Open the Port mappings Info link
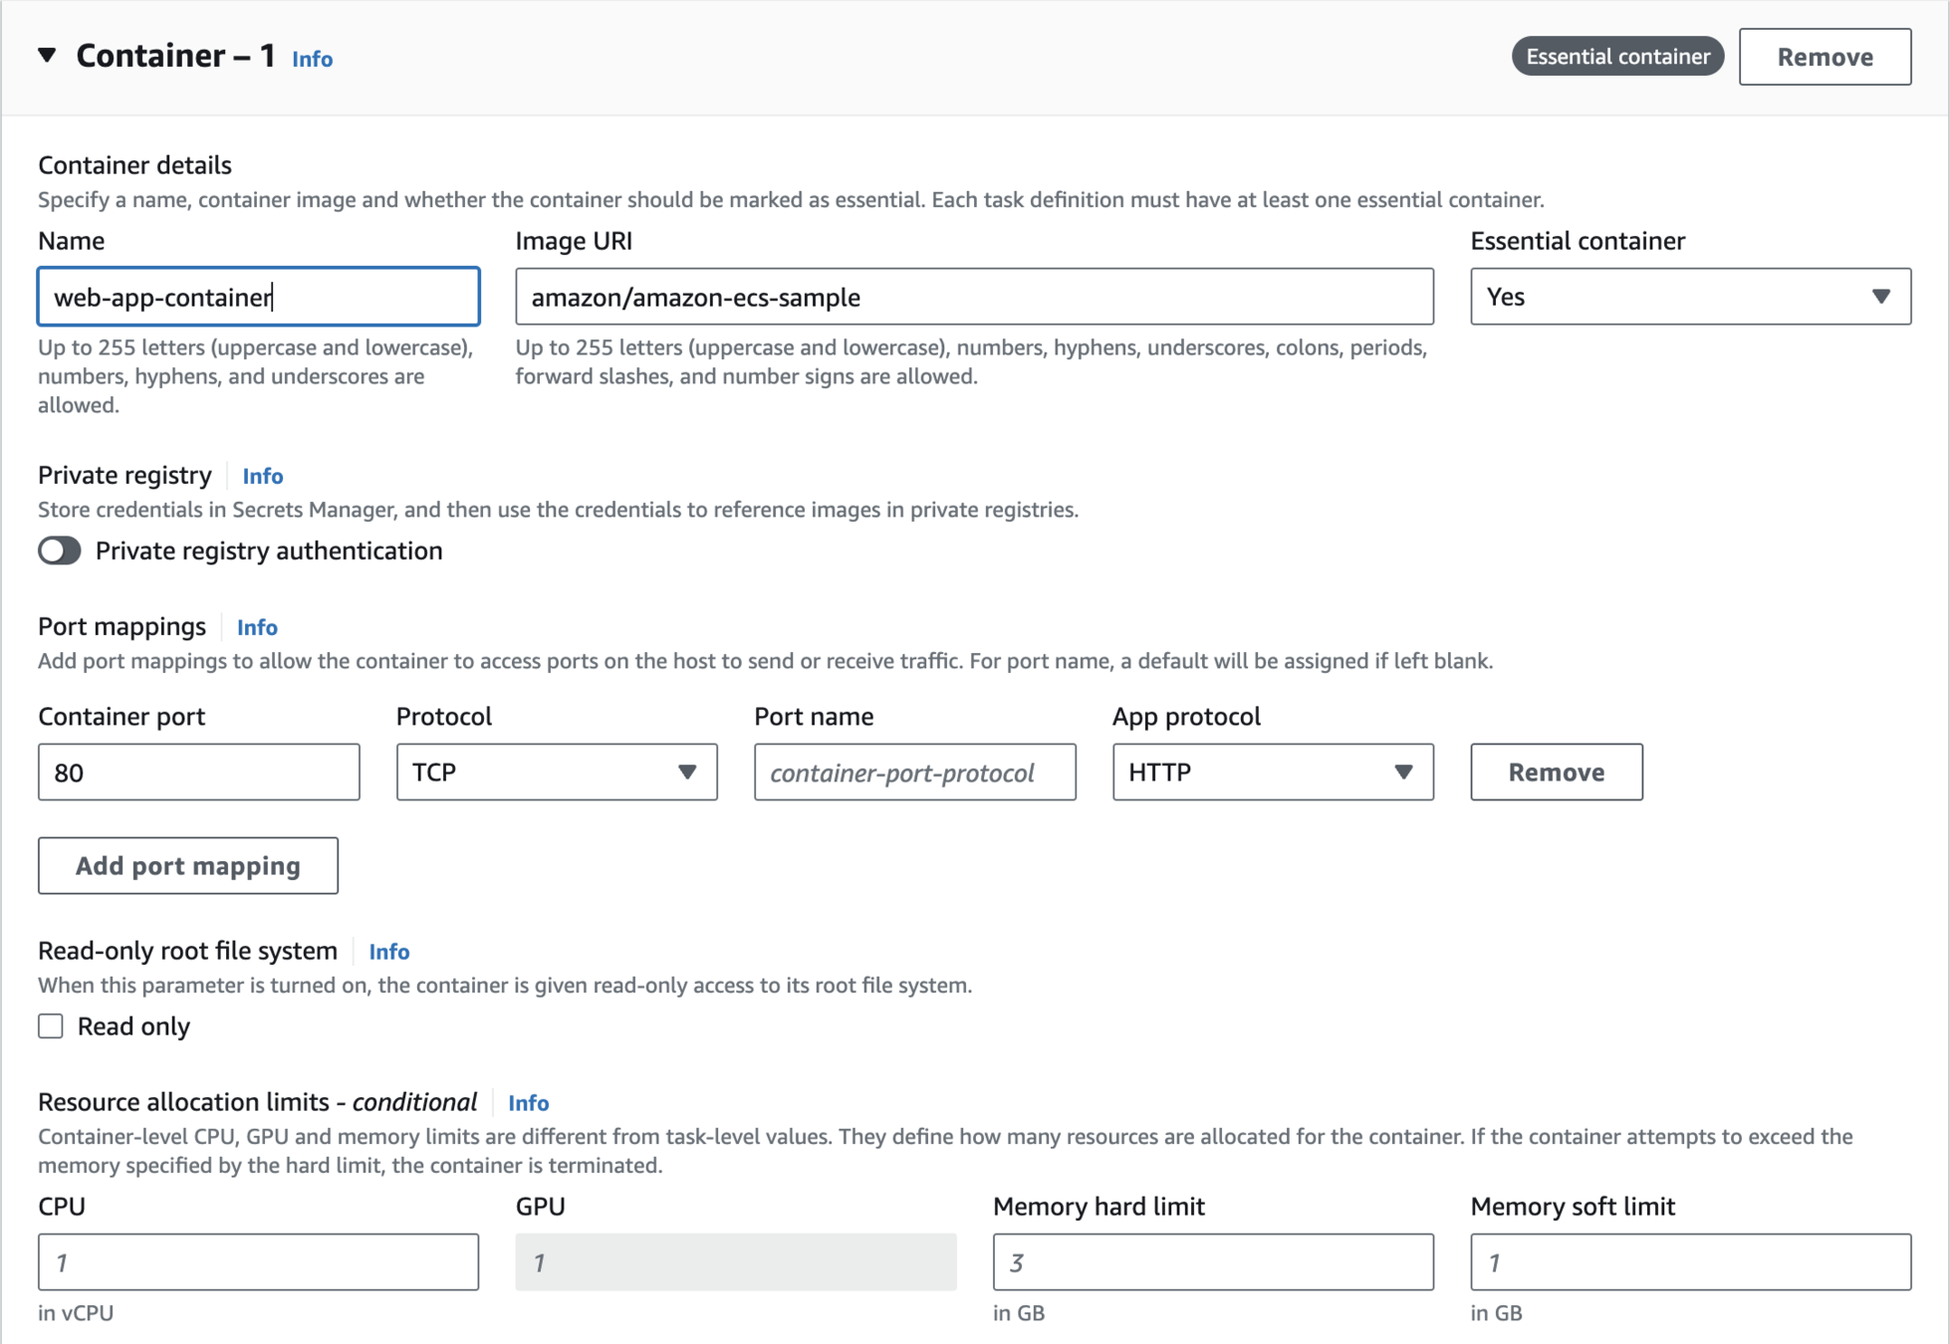Image resolution: width=1950 pixels, height=1344 pixels. tap(257, 627)
